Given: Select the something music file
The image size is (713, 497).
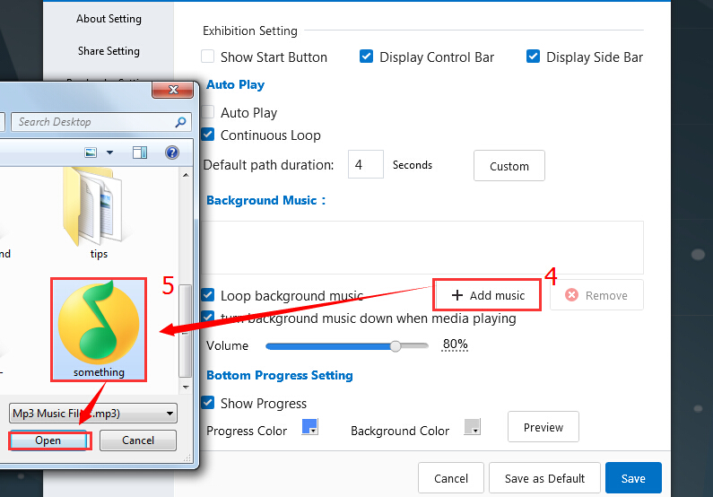Looking at the screenshot, I should (x=99, y=329).
